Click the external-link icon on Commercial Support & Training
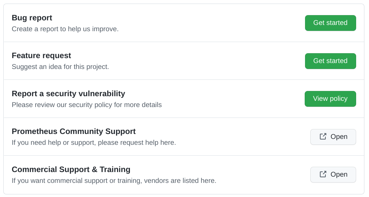Image resolution: width=369 pixels, height=197 pixels. tap(323, 174)
